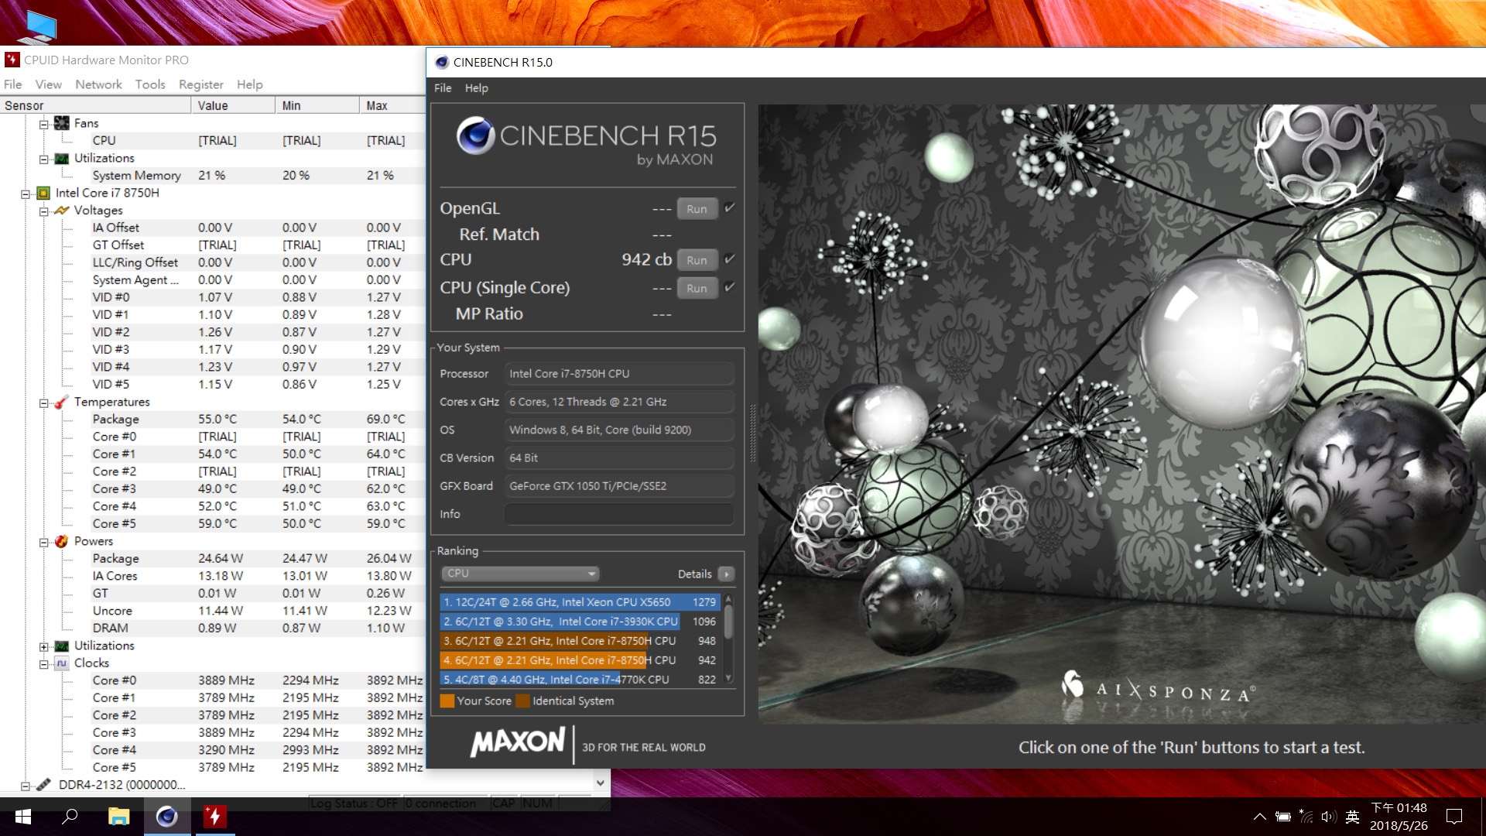Collapse the Fans tree node

(44, 124)
